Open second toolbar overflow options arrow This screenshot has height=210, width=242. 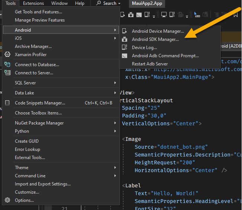pos(187,16)
